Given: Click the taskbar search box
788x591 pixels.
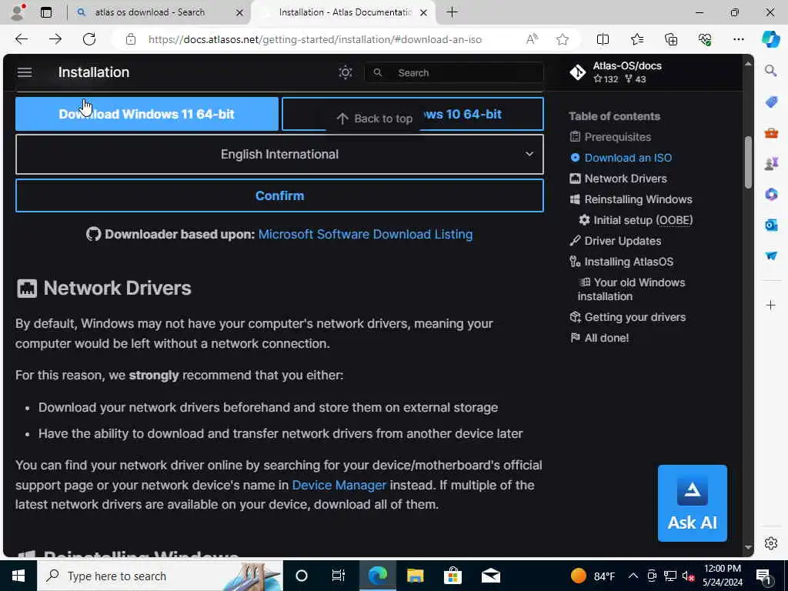Looking at the screenshot, I should pos(160,576).
